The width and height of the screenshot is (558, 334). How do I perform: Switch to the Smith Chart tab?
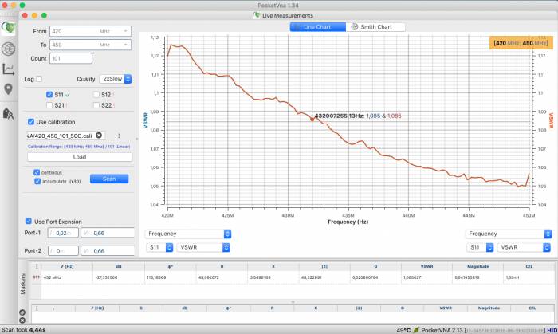click(375, 27)
